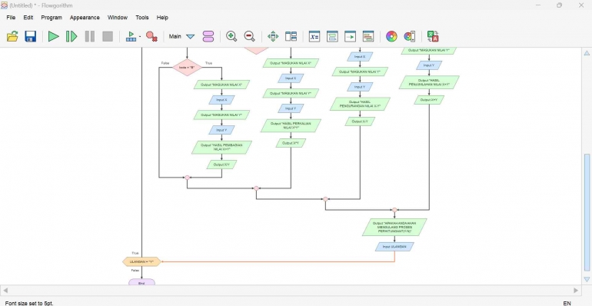Run the program with the green play icon
Screen dimensions: 592x306
[54, 36]
